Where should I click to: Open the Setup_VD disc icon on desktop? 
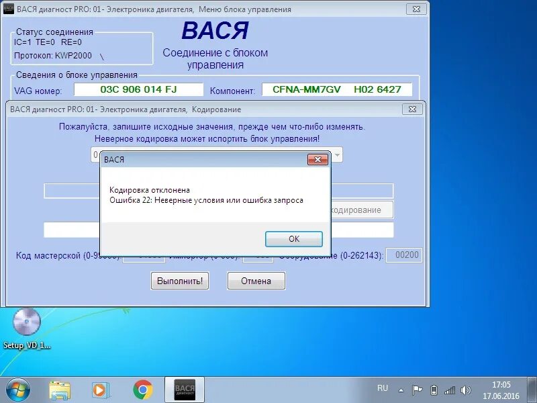tap(27, 329)
